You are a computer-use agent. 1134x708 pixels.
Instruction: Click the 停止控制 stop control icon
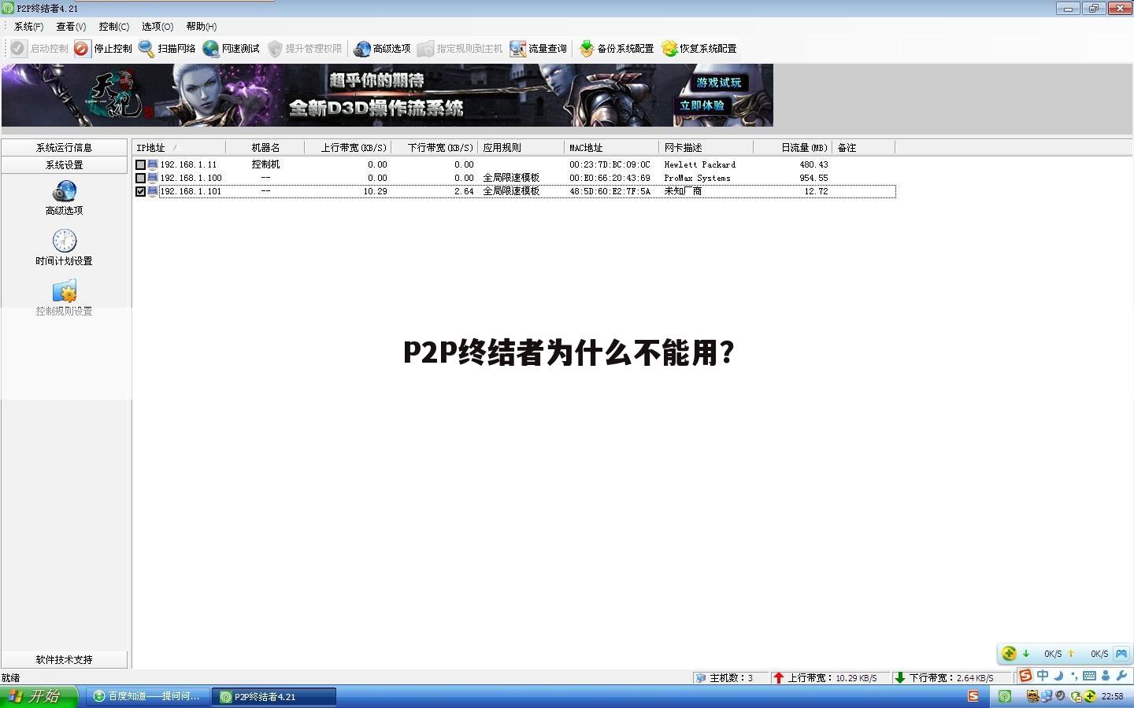(x=102, y=48)
